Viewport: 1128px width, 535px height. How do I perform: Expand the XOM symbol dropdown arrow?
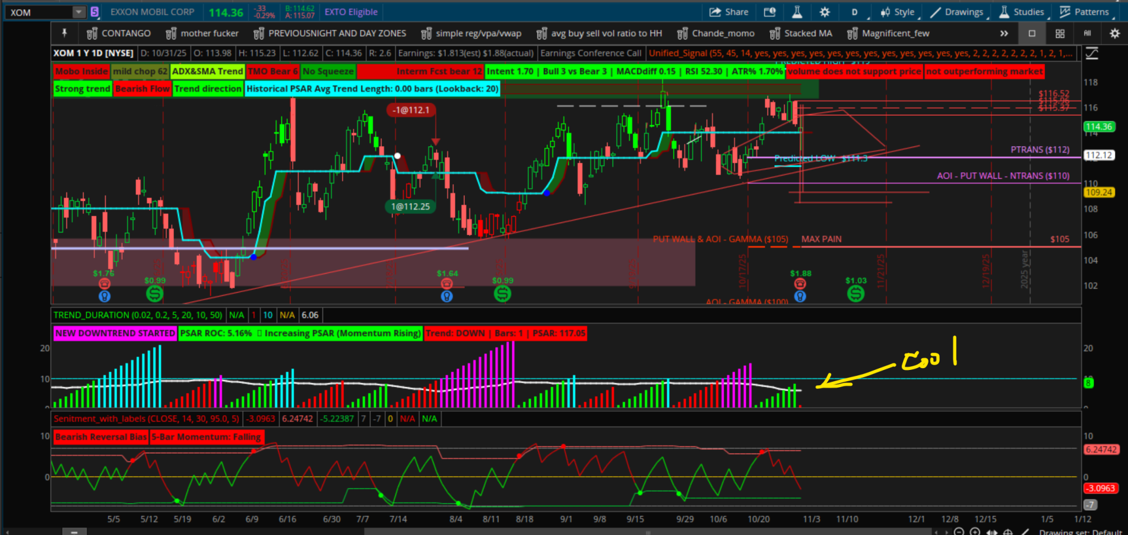[79, 12]
